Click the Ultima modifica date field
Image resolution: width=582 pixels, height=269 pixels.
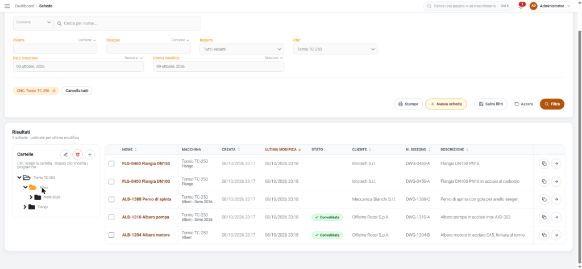[219, 67]
